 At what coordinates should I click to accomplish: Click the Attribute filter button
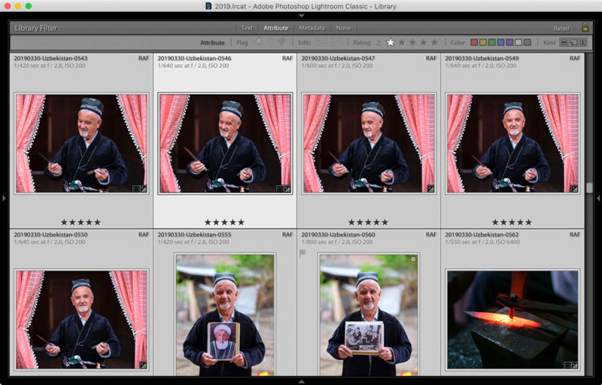[275, 28]
